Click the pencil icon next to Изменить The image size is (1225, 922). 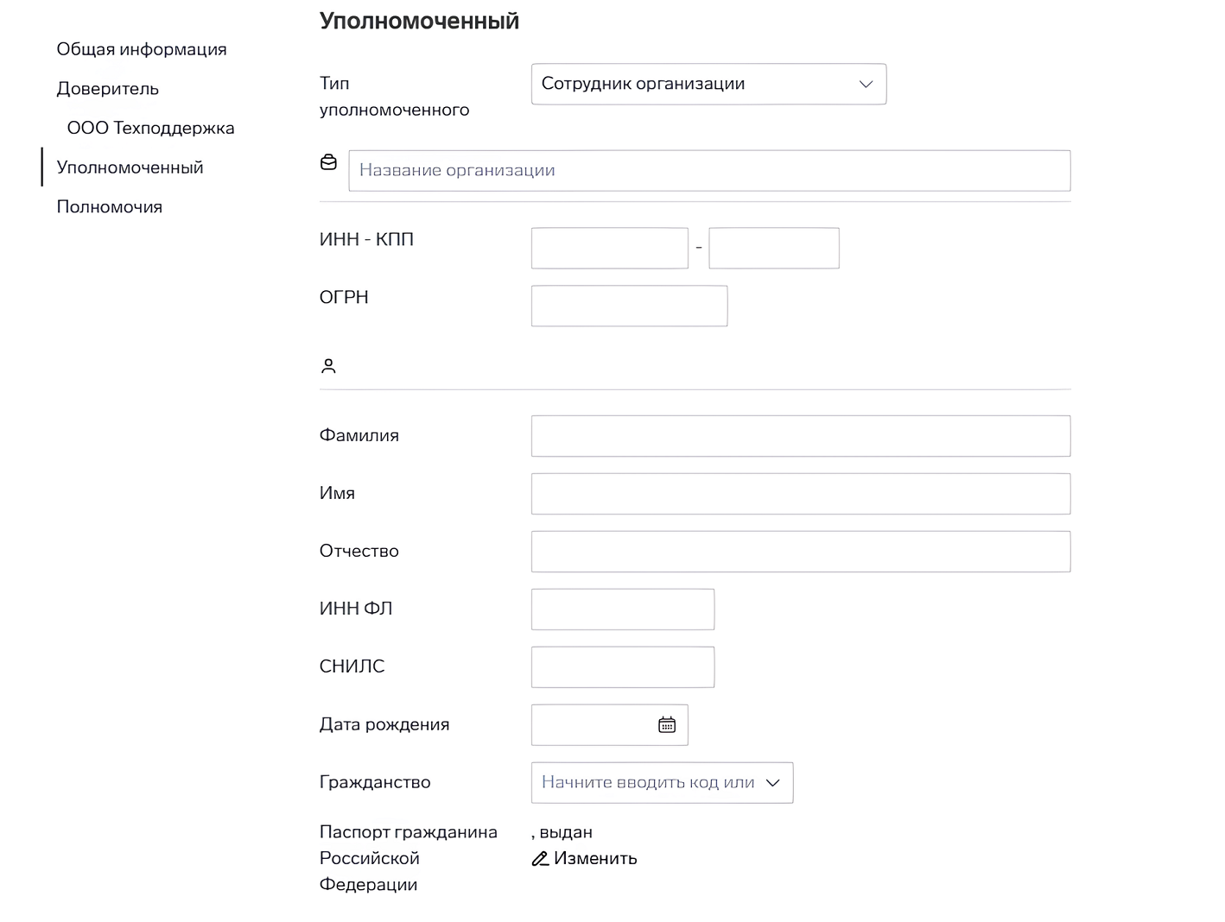[540, 859]
